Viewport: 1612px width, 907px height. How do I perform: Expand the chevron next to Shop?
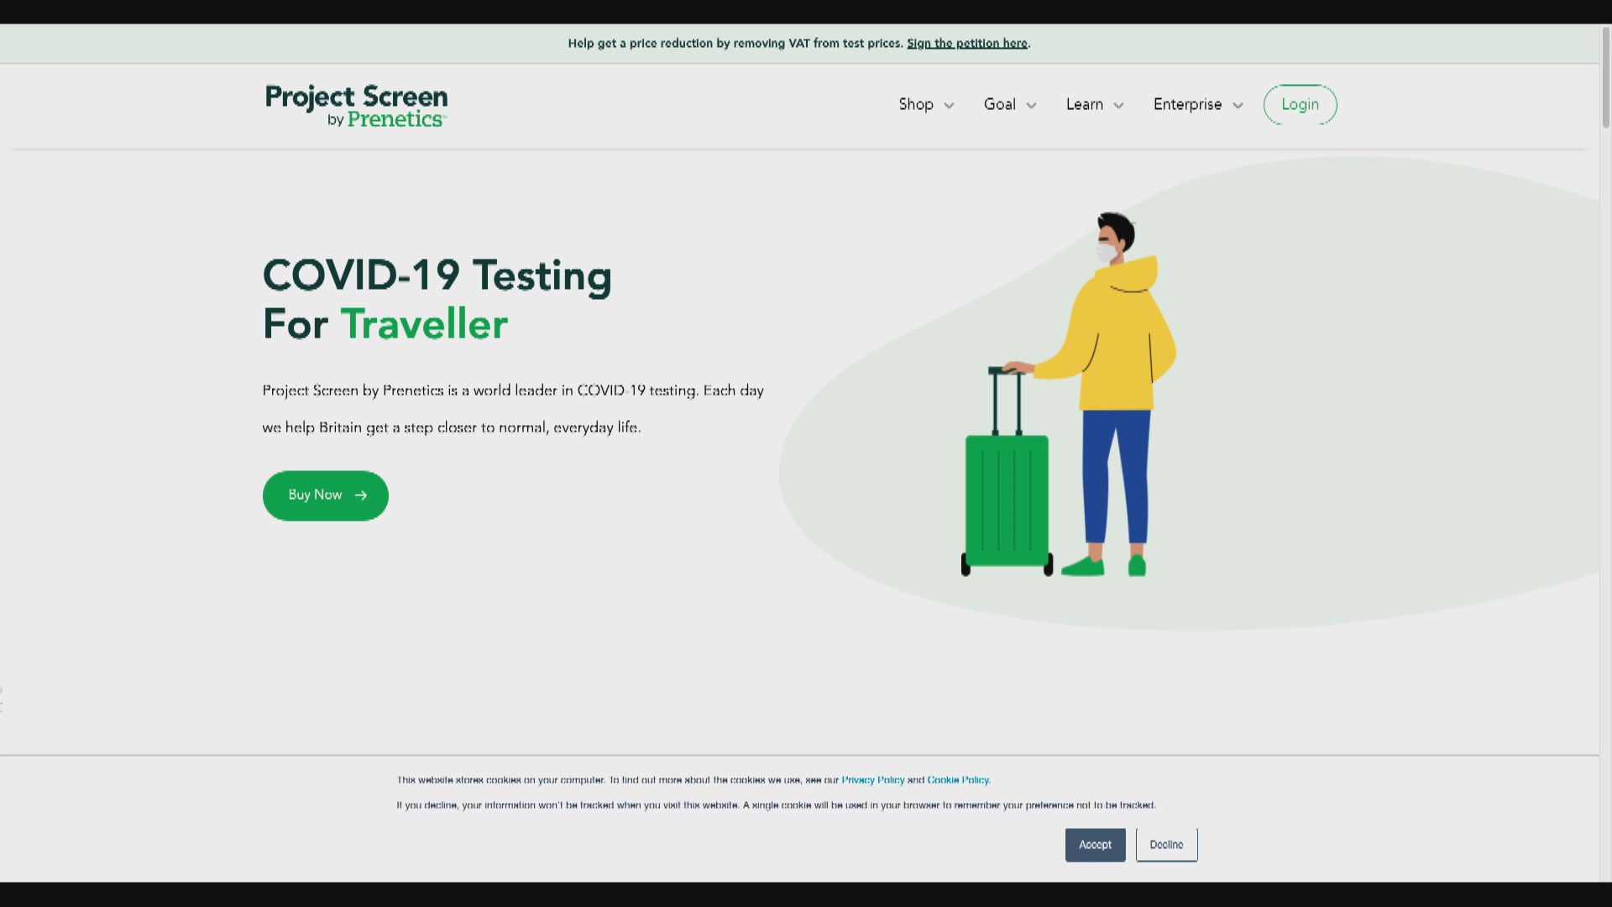tap(950, 106)
